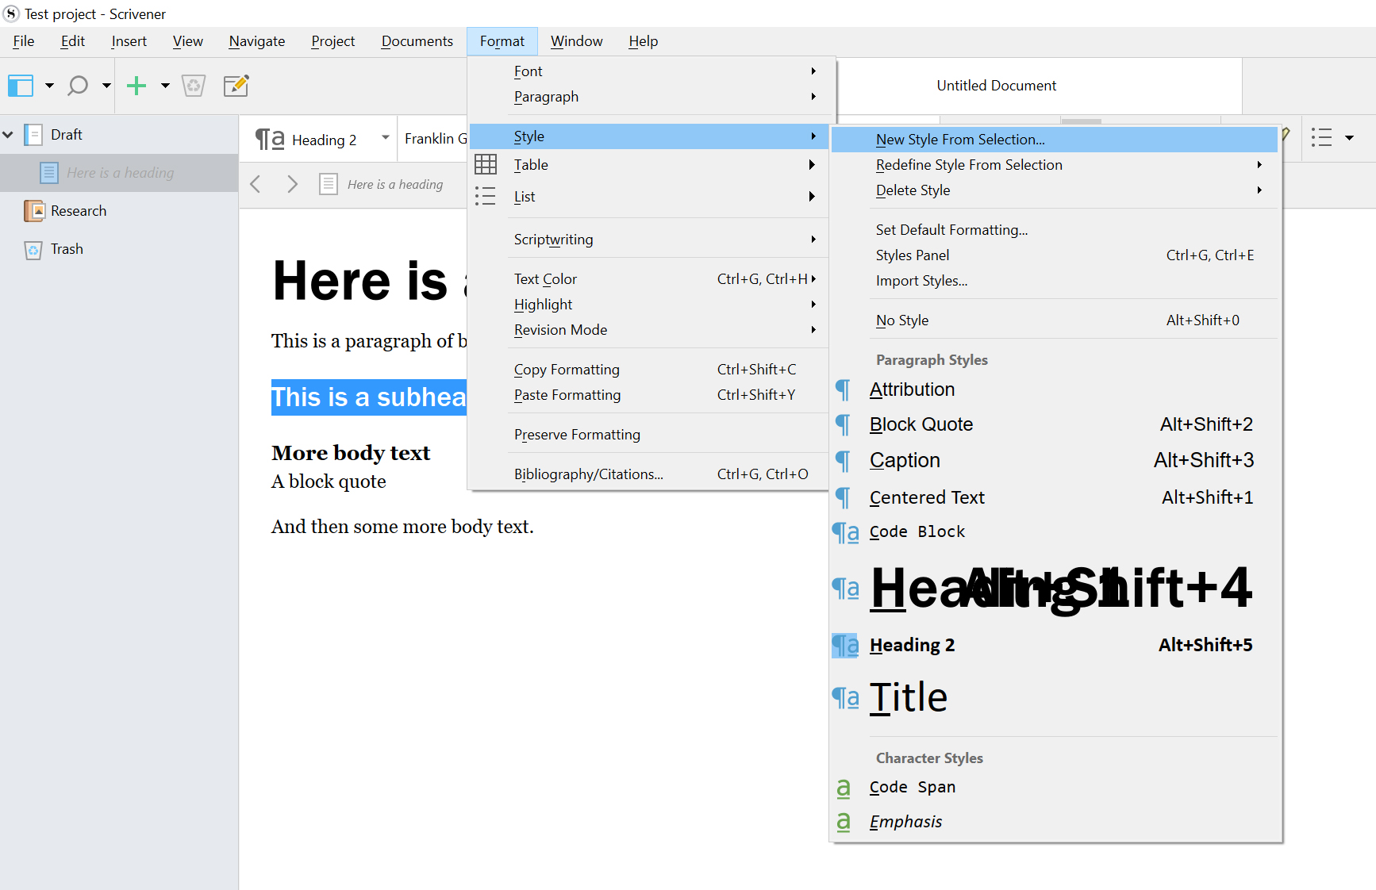
Task: Apply No Style
Action: pos(1055,320)
